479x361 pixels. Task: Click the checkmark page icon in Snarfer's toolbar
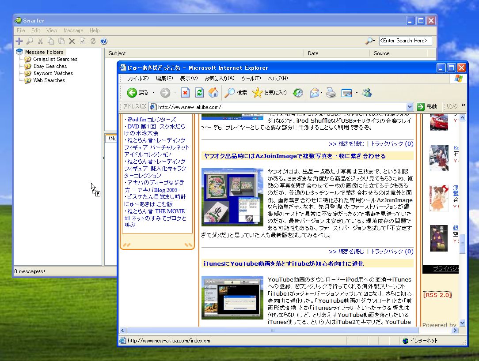pyautogui.click(x=83, y=41)
